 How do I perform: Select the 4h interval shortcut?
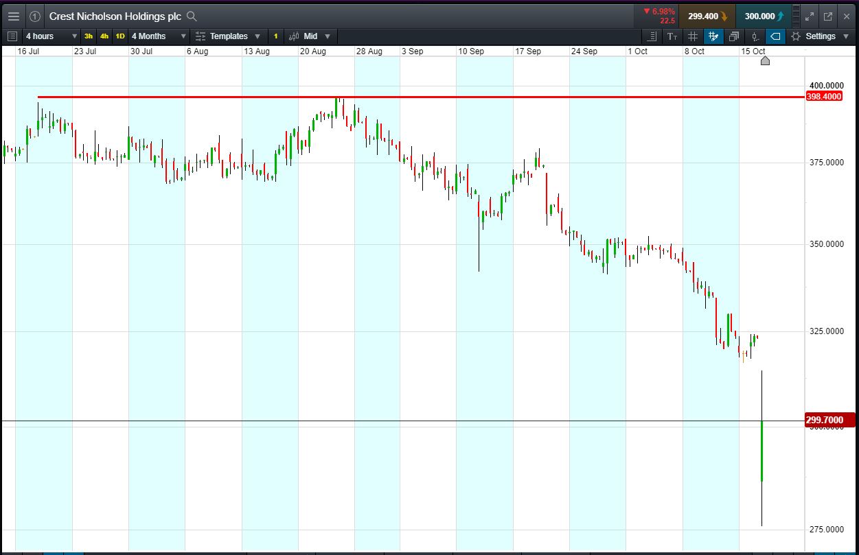[104, 36]
